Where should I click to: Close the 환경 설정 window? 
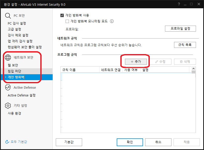click(x=199, y=4)
